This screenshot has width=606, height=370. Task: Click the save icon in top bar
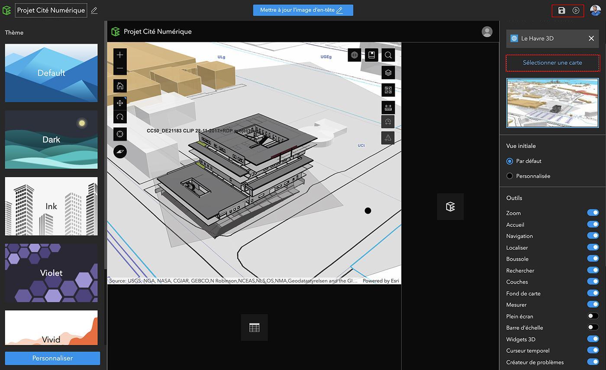(x=561, y=10)
